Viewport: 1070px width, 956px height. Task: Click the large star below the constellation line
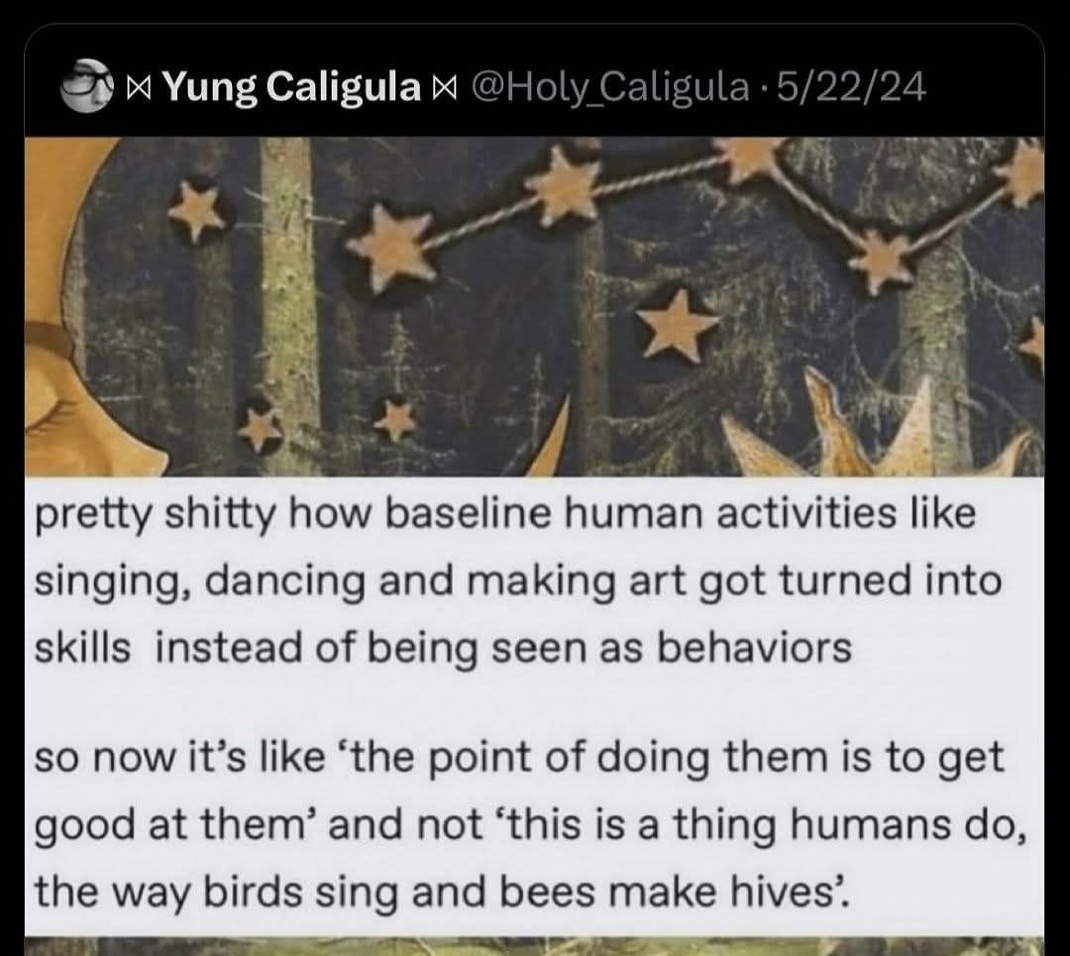point(676,324)
